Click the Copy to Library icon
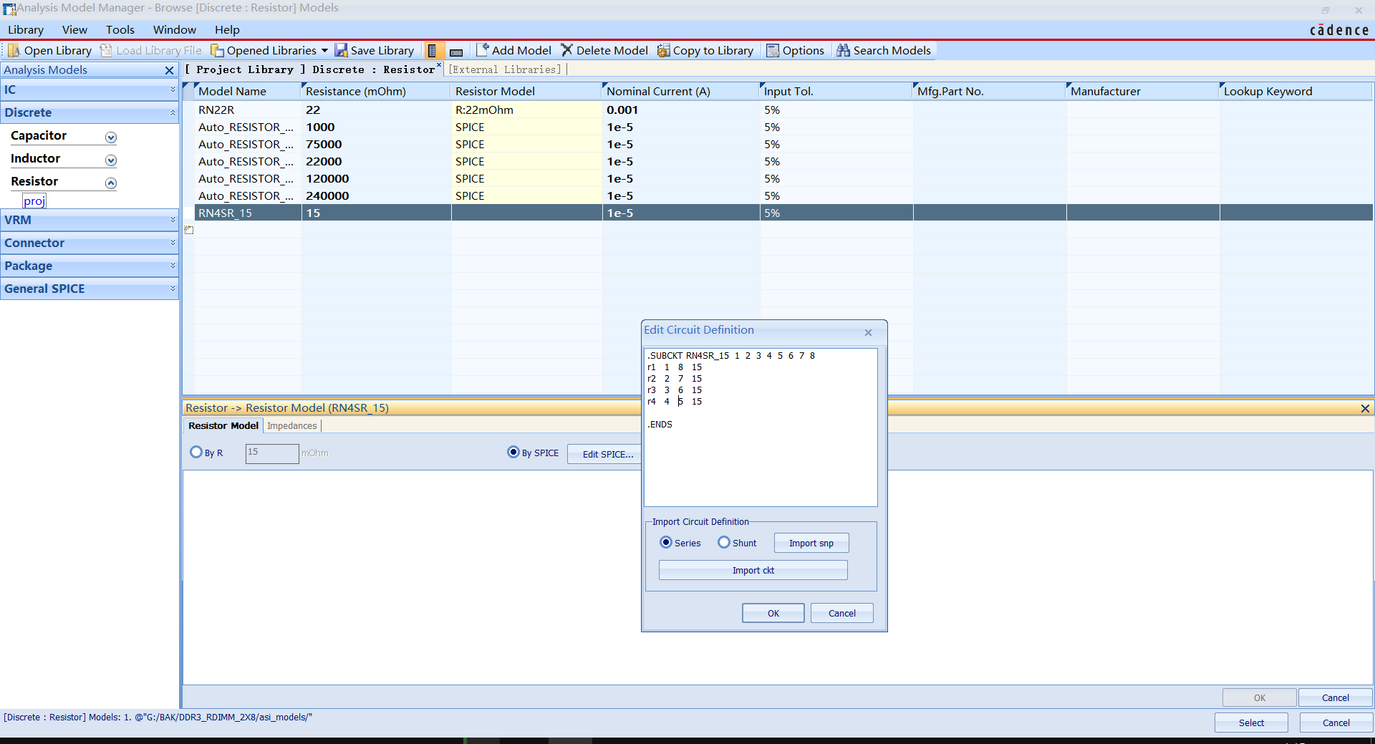The width and height of the screenshot is (1375, 744). (664, 50)
